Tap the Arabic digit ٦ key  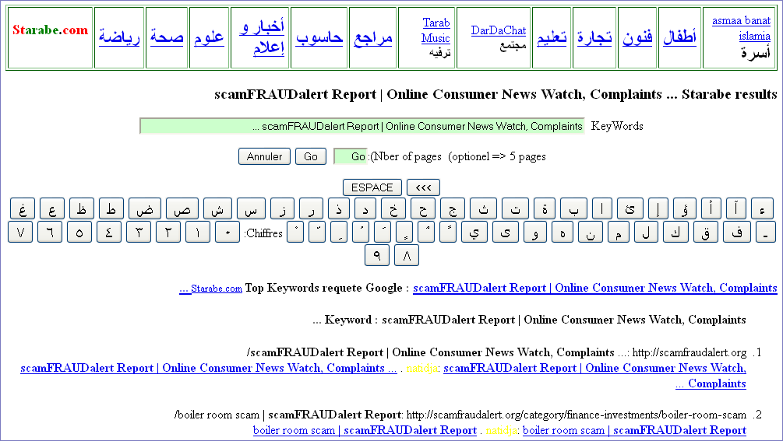pos(50,233)
